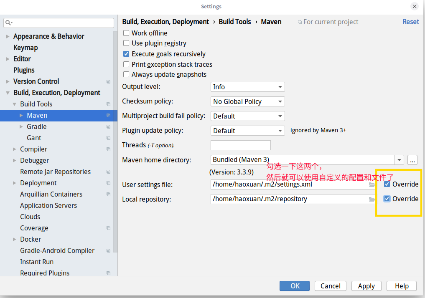This screenshot has height=298, width=425.
Task: Click the Reset link
Action: pyautogui.click(x=410, y=21)
